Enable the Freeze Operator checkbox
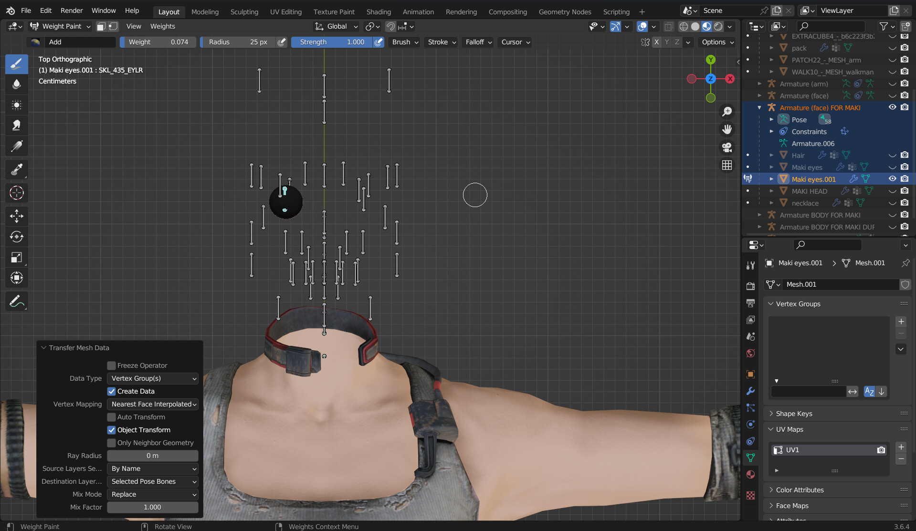The width and height of the screenshot is (916, 531). point(111,365)
